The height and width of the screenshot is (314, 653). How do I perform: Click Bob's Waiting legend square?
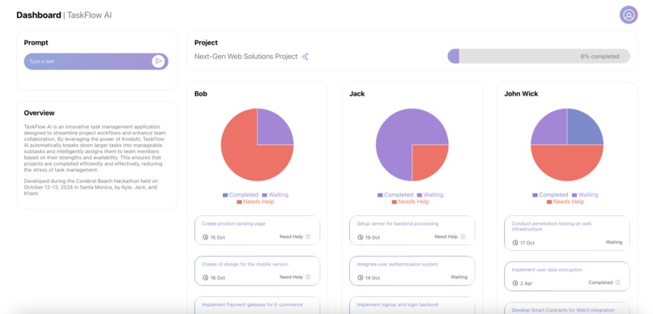click(x=264, y=195)
